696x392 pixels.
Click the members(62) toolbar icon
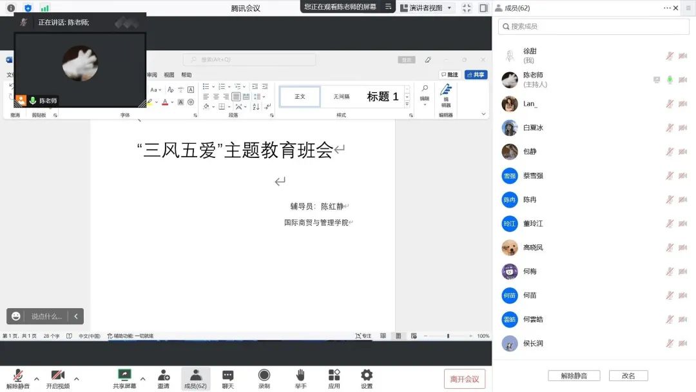coord(195,378)
